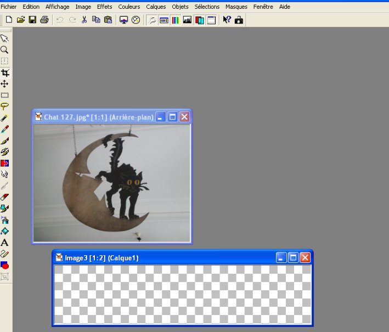Open the Fichier menu
This screenshot has width=389, height=332.
[x=8, y=7]
